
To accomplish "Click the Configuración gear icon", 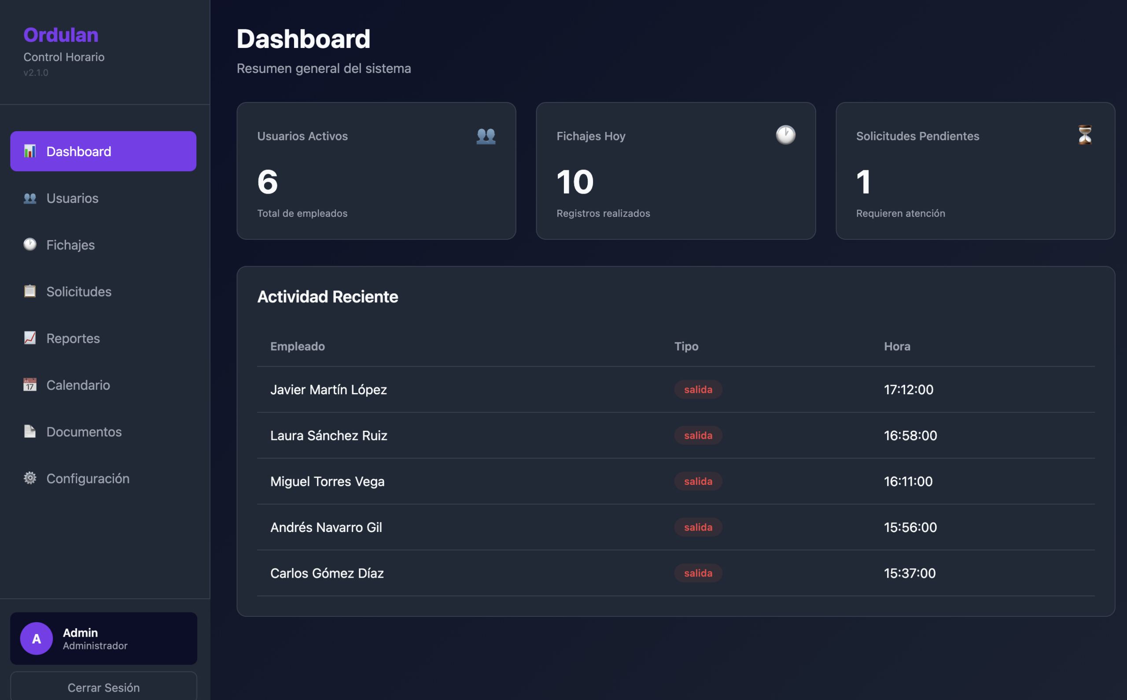I will (x=29, y=478).
